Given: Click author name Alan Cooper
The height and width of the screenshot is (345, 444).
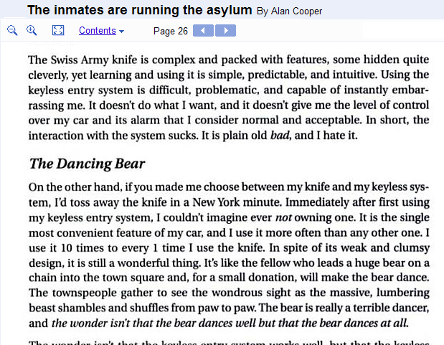Looking at the screenshot, I should [x=296, y=11].
